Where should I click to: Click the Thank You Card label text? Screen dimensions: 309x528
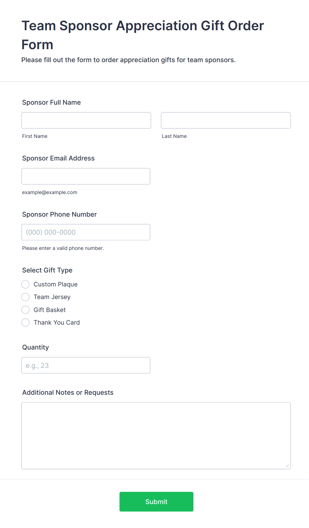[57, 323]
